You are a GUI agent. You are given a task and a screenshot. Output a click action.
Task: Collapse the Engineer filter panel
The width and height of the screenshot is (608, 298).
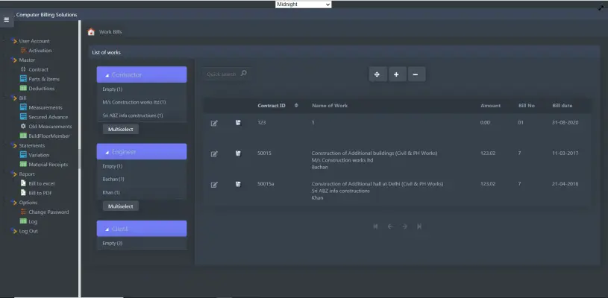point(142,151)
